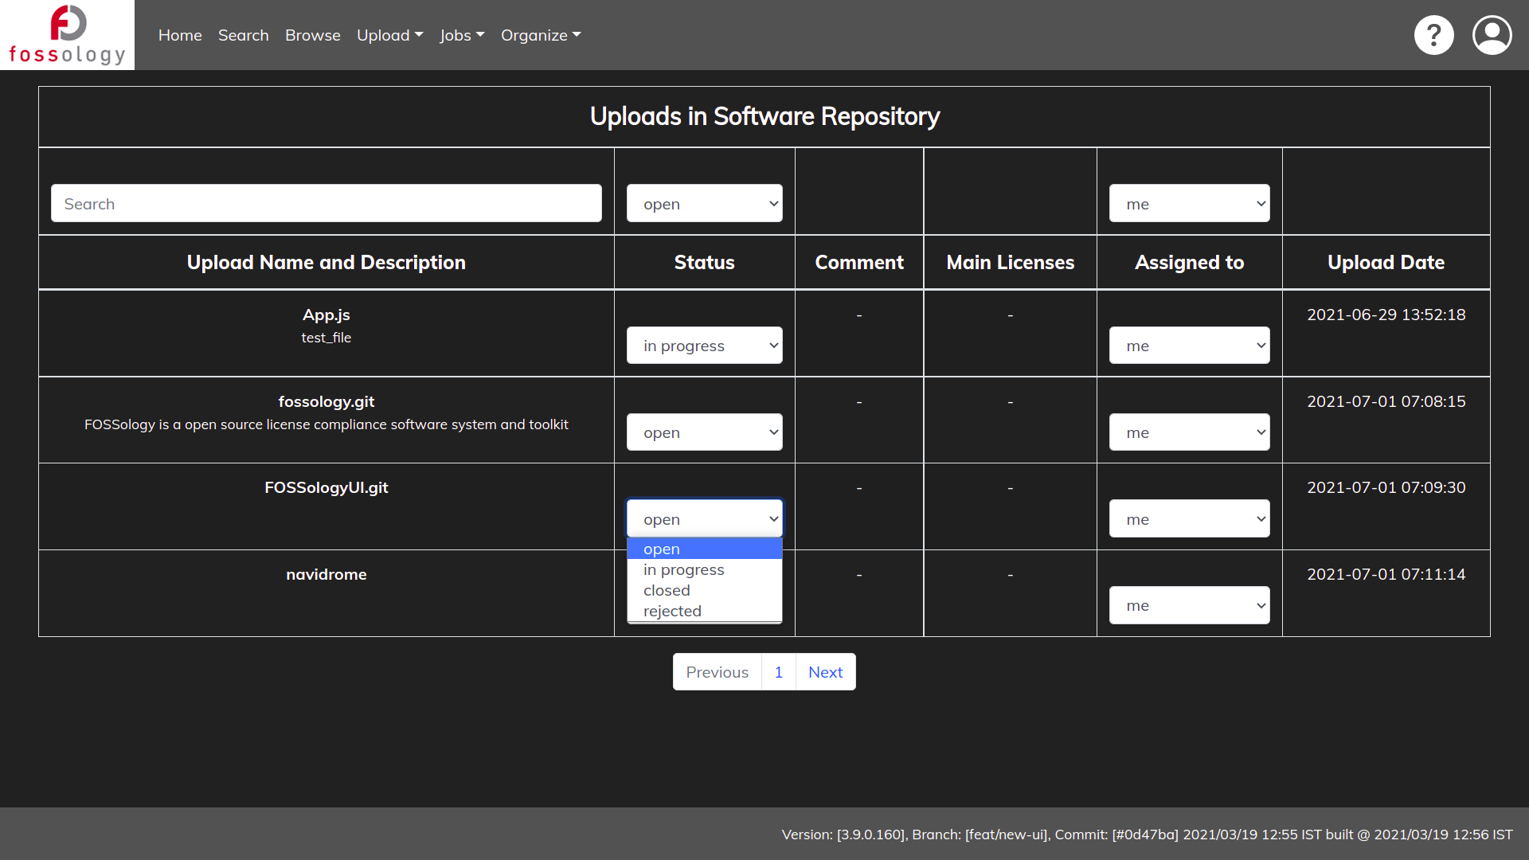
Task: Choose 'closed' from the status list
Action: coord(705,590)
